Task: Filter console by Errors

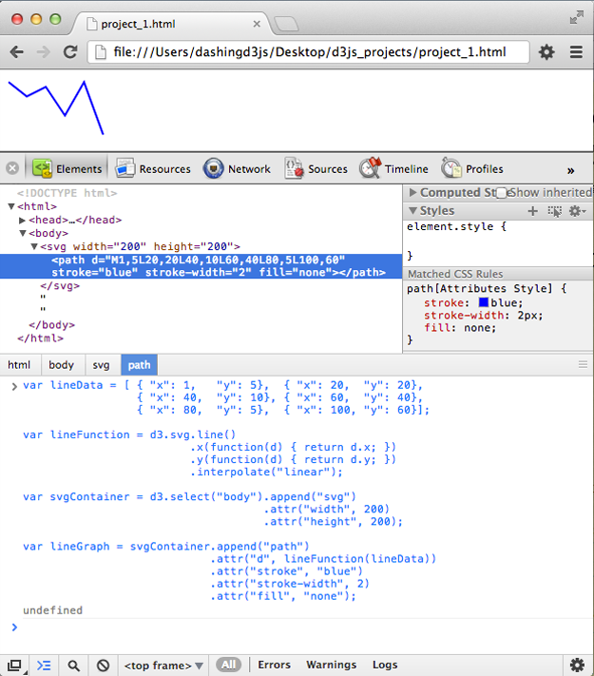Action: [275, 666]
